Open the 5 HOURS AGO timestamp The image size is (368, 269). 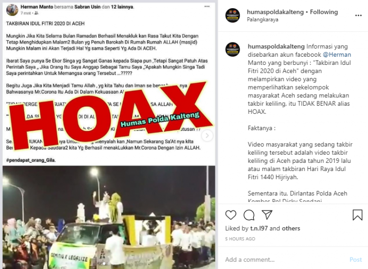point(240,239)
